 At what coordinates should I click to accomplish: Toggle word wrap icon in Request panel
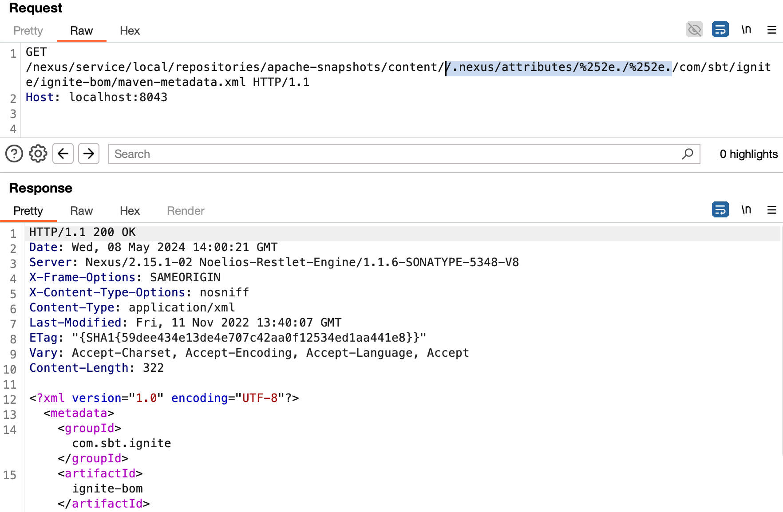pyautogui.click(x=720, y=30)
